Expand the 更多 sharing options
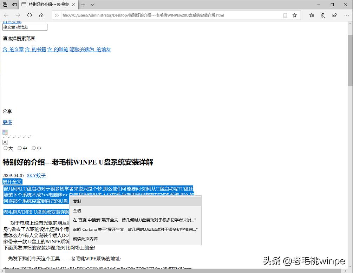Screen dimensions: 353x273 click(7, 122)
